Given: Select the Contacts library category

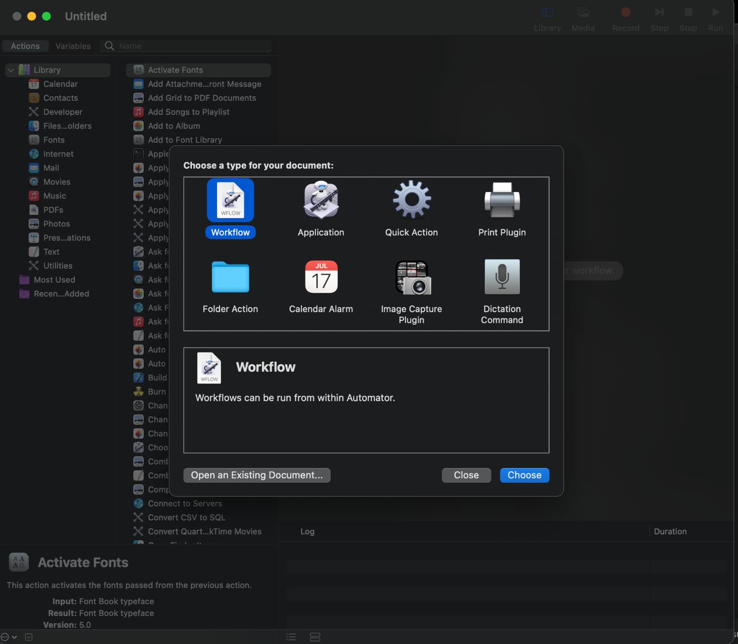Looking at the screenshot, I should pos(61,98).
